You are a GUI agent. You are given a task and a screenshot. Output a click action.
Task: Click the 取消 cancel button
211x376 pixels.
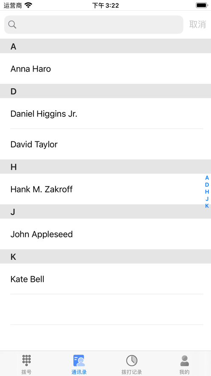(x=197, y=24)
